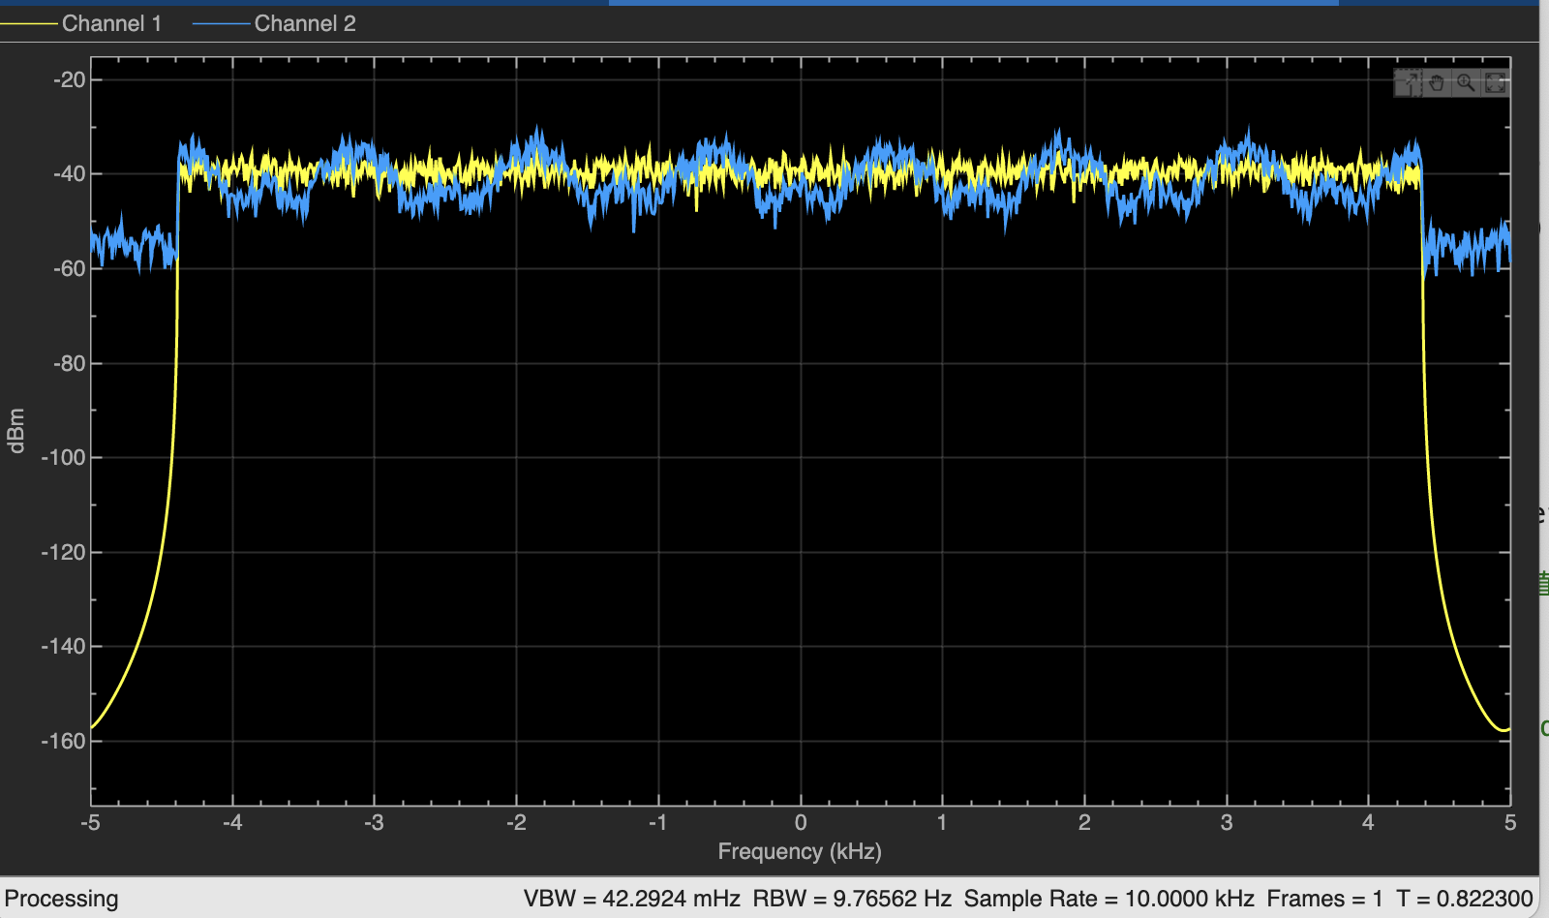
Task: Click the yellow Channel 1 legend line
Action: click(x=29, y=23)
